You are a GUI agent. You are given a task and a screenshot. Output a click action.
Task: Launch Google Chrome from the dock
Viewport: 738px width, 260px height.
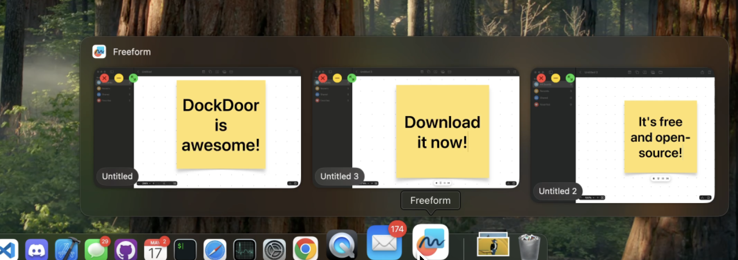pos(305,250)
